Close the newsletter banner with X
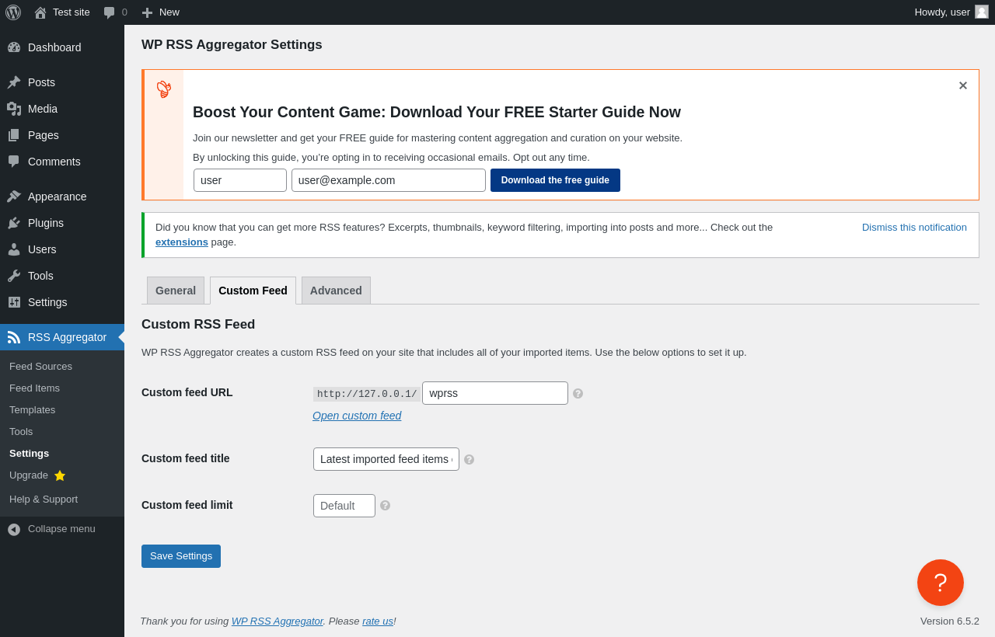 click(962, 85)
